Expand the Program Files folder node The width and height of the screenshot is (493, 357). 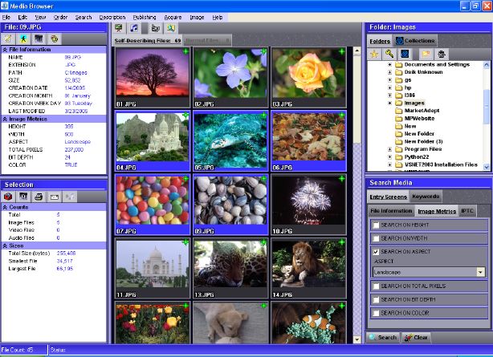(x=390, y=148)
